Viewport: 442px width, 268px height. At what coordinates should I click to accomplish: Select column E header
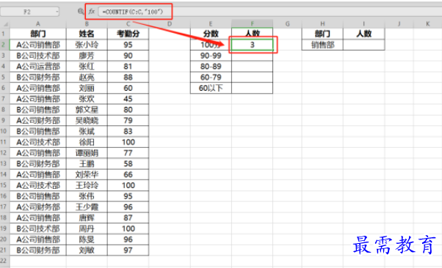coord(211,24)
